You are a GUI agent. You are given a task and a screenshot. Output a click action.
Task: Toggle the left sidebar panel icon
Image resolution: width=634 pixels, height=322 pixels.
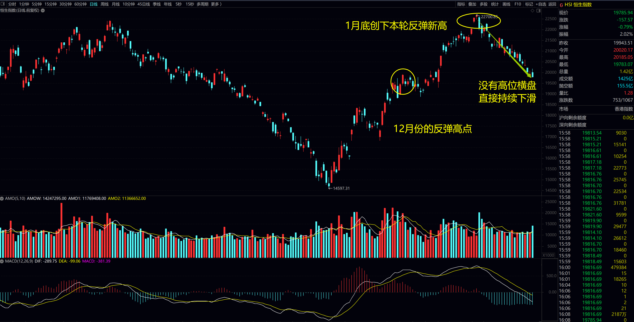3,4
